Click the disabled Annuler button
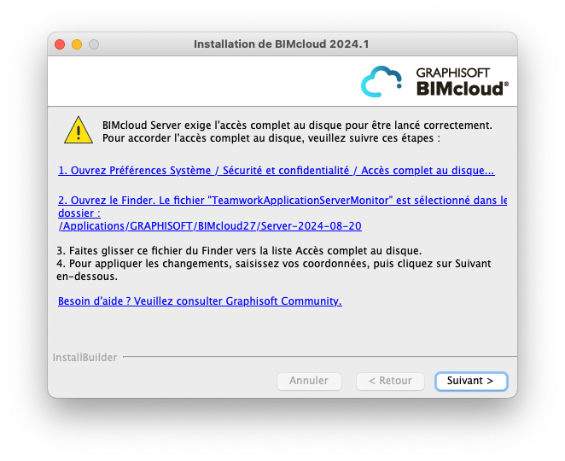Image resolution: width=565 pixels, height=461 pixels. 309,381
